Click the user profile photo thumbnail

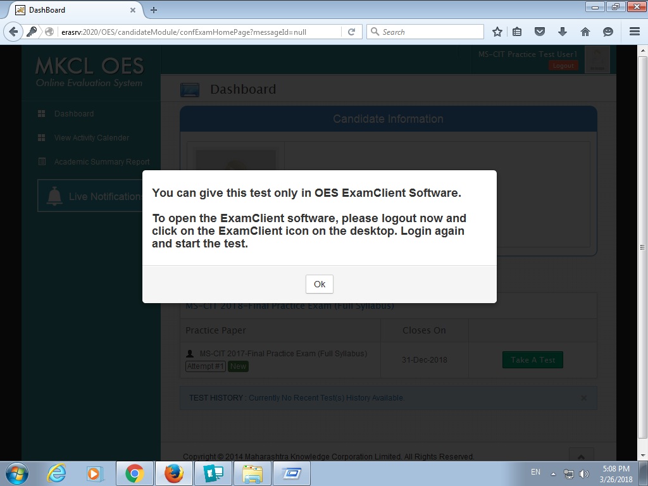pos(597,59)
